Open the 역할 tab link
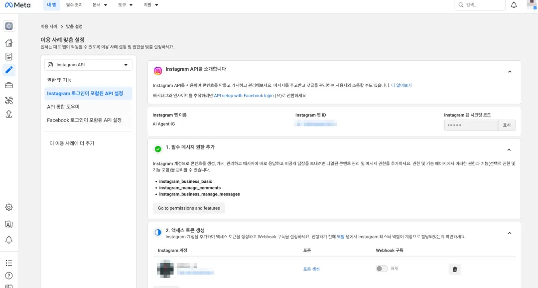 [x=340, y=237]
